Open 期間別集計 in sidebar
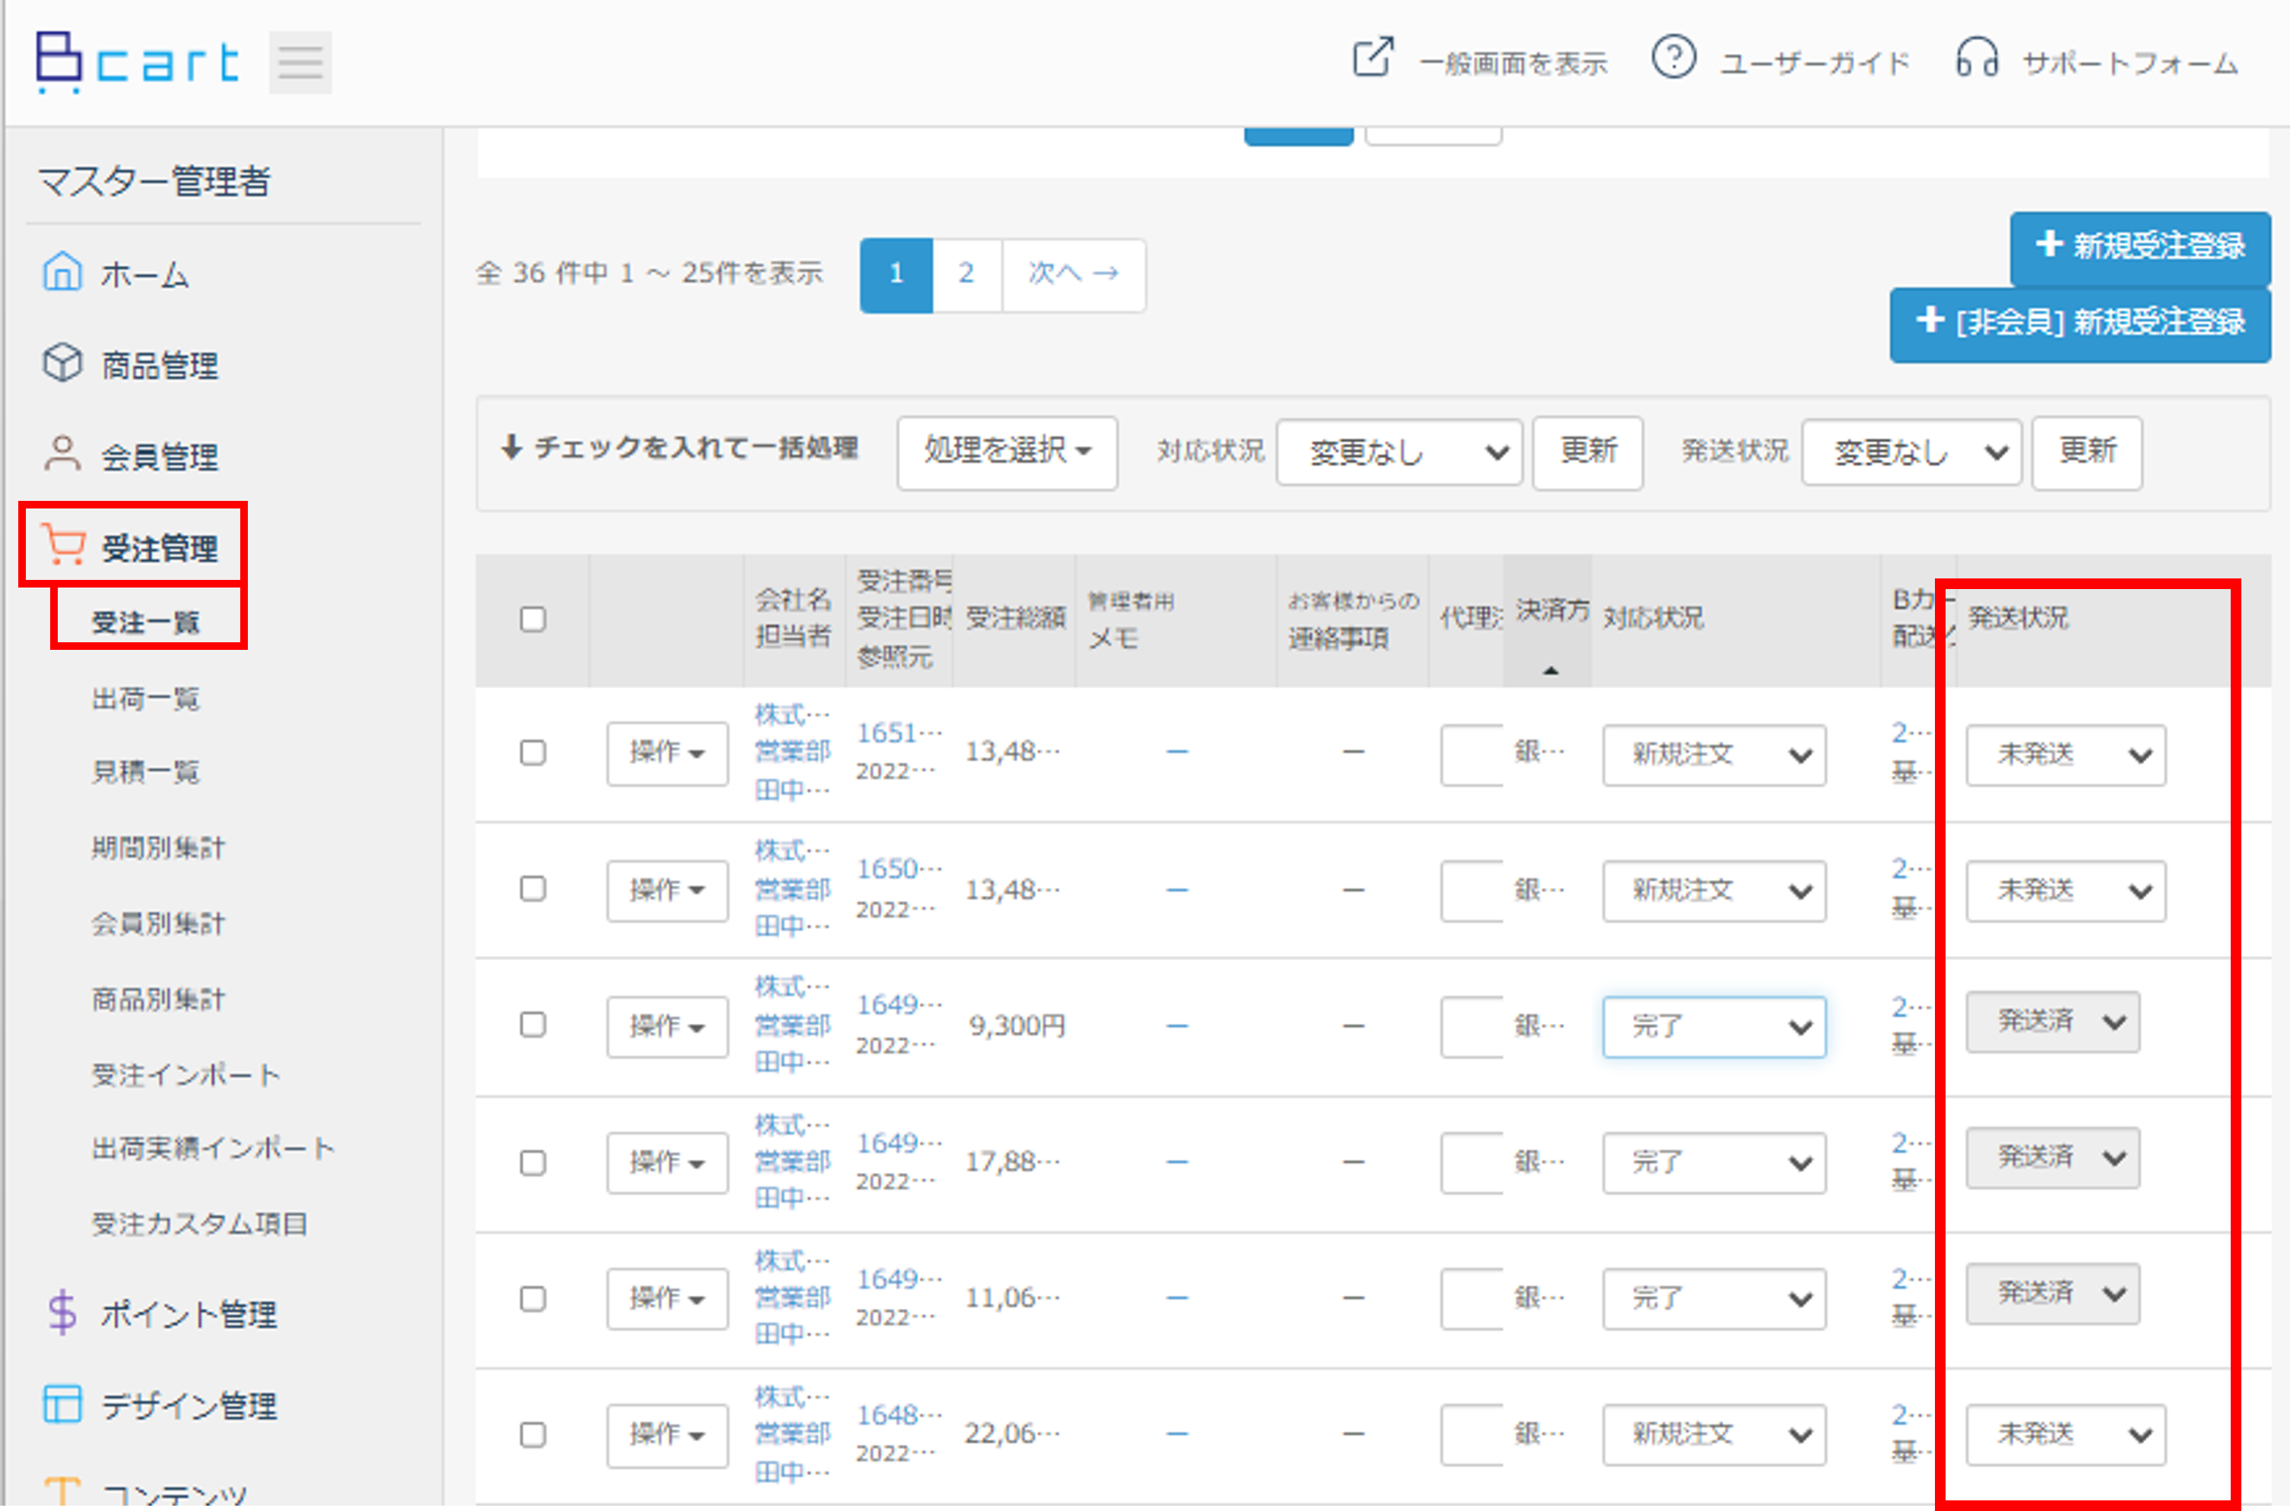The height and width of the screenshot is (1511, 2290). tap(158, 848)
